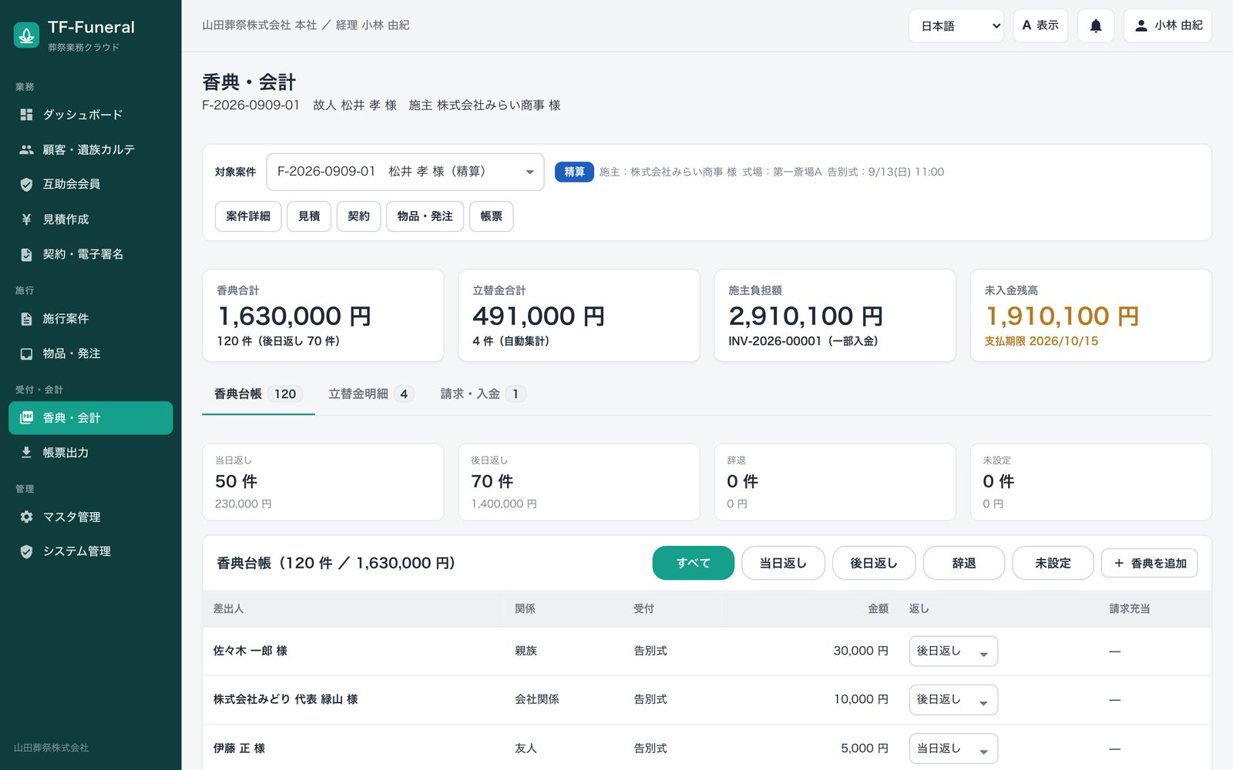The height and width of the screenshot is (770, 1233).
Task: Expand the 対象案件 case selector
Action: [405, 172]
